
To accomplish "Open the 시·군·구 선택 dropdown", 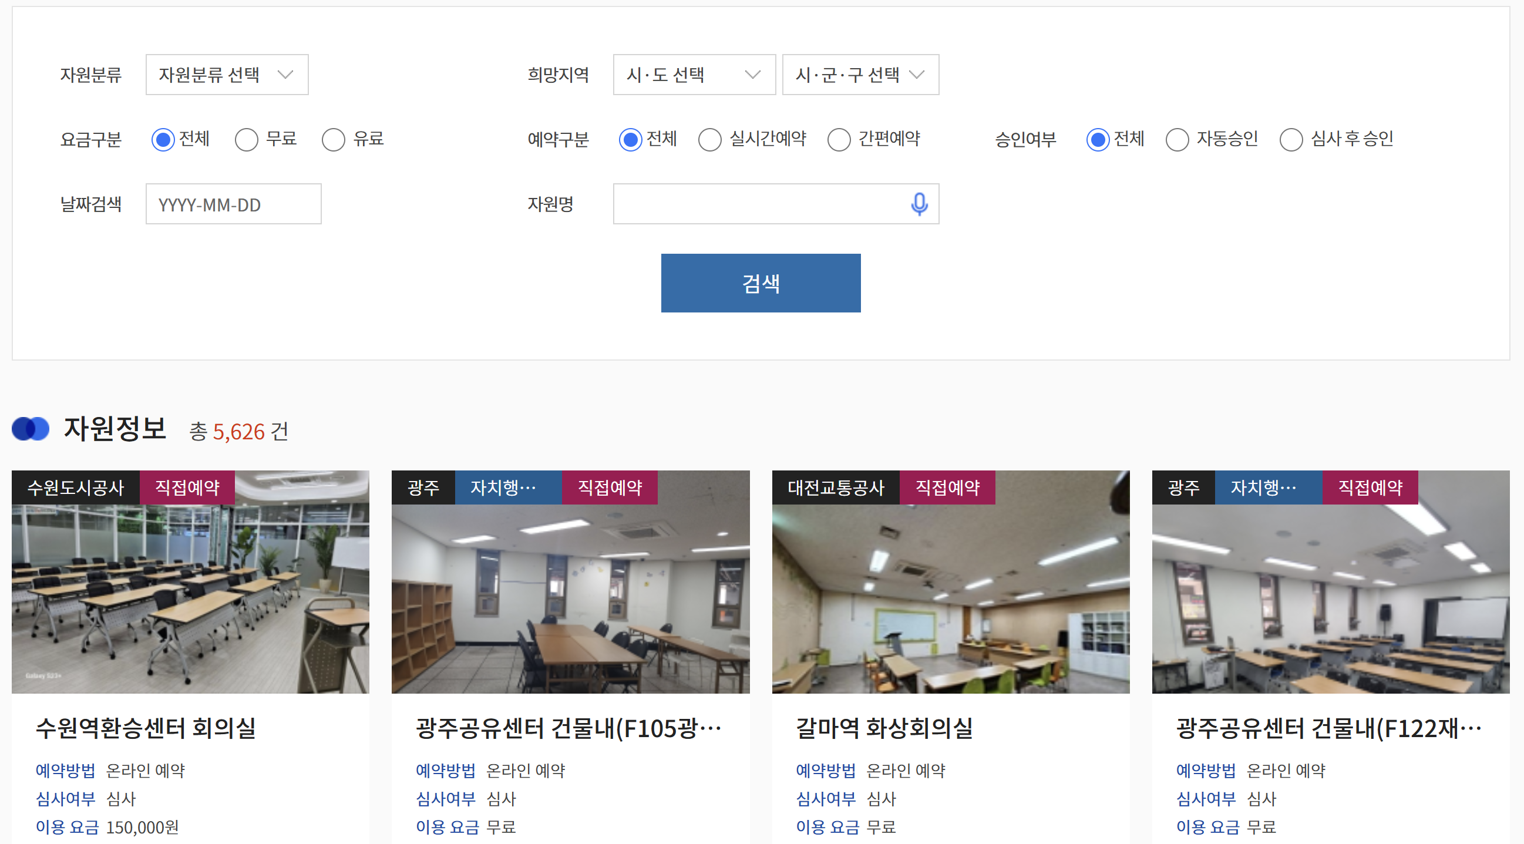I will click(x=860, y=75).
